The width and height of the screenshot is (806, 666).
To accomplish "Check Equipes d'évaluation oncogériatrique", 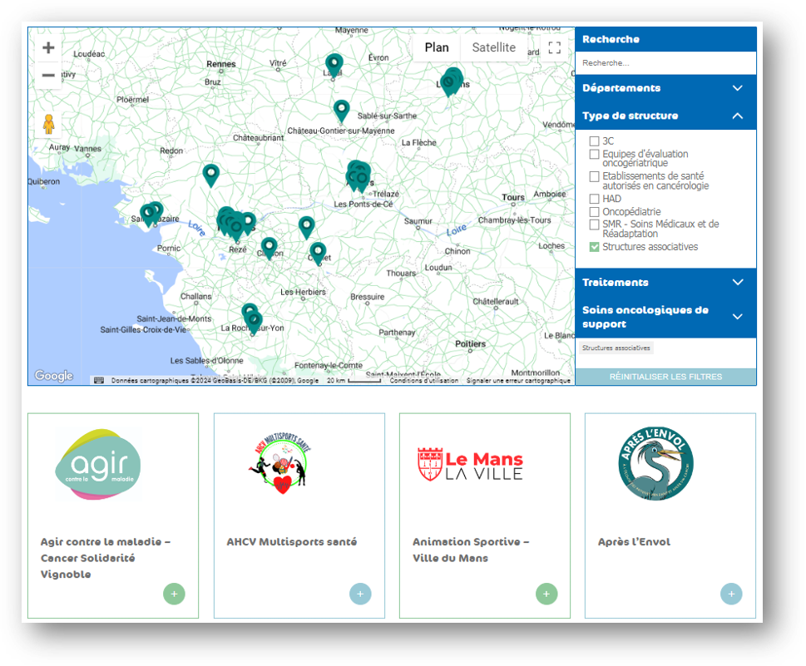I will (x=594, y=154).
